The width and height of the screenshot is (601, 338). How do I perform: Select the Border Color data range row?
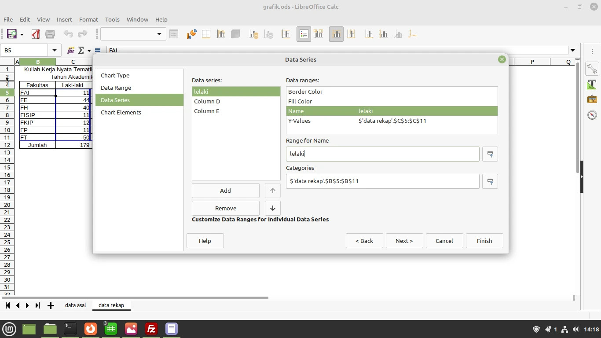click(392, 92)
